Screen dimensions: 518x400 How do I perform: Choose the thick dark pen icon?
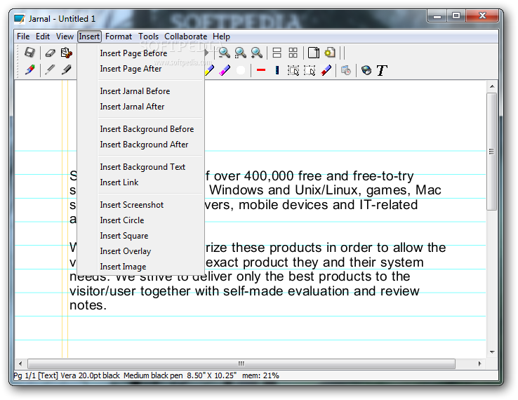tap(67, 70)
